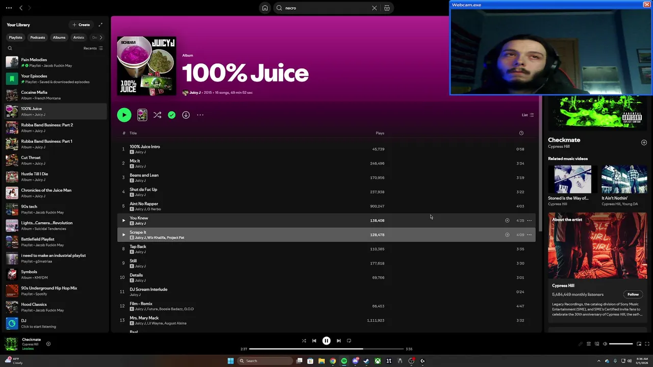Open the Browse icon beside search
This screenshot has width=653, height=367.
tap(387, 8)
